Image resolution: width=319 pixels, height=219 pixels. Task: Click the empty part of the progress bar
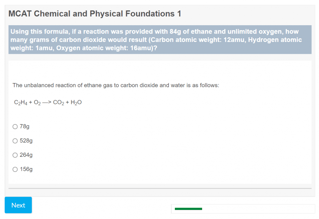coord(258,209)
